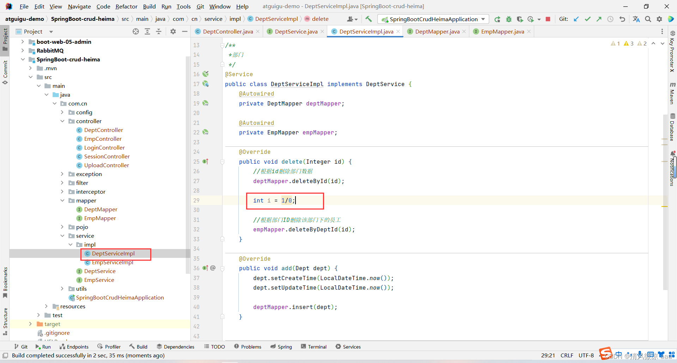Click autowired gutter icon on line 19
677x363 pixels.
point(206,103)
